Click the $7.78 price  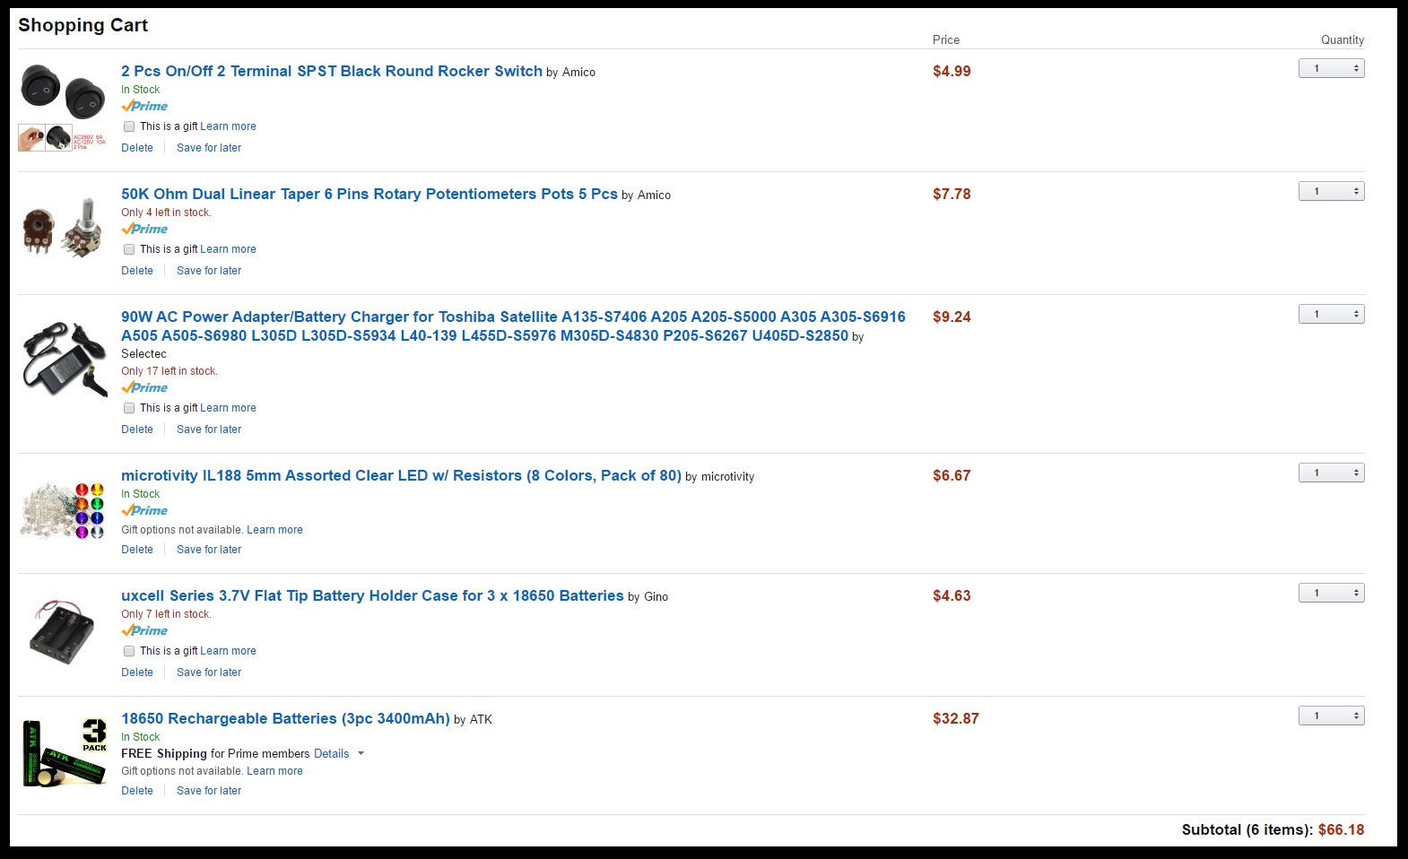[952, 194]
